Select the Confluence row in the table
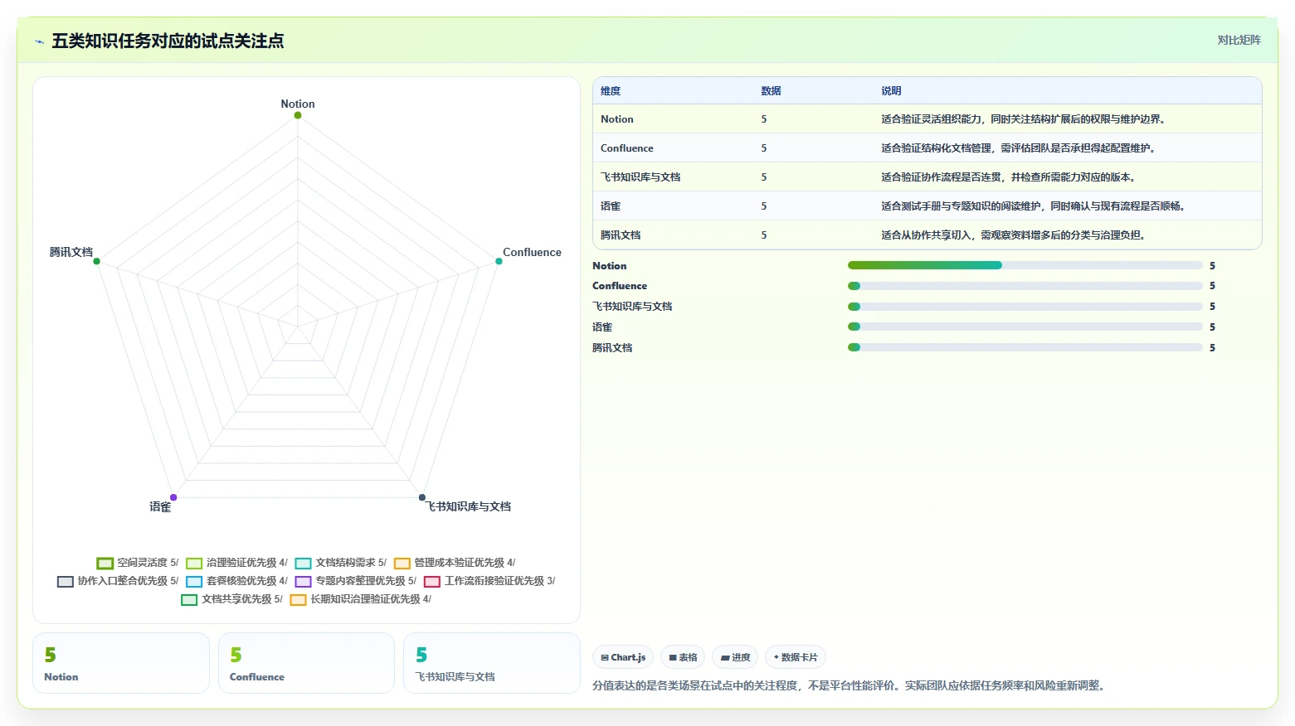This screenshot has height=726, width=1295. [x=927, y=148]
